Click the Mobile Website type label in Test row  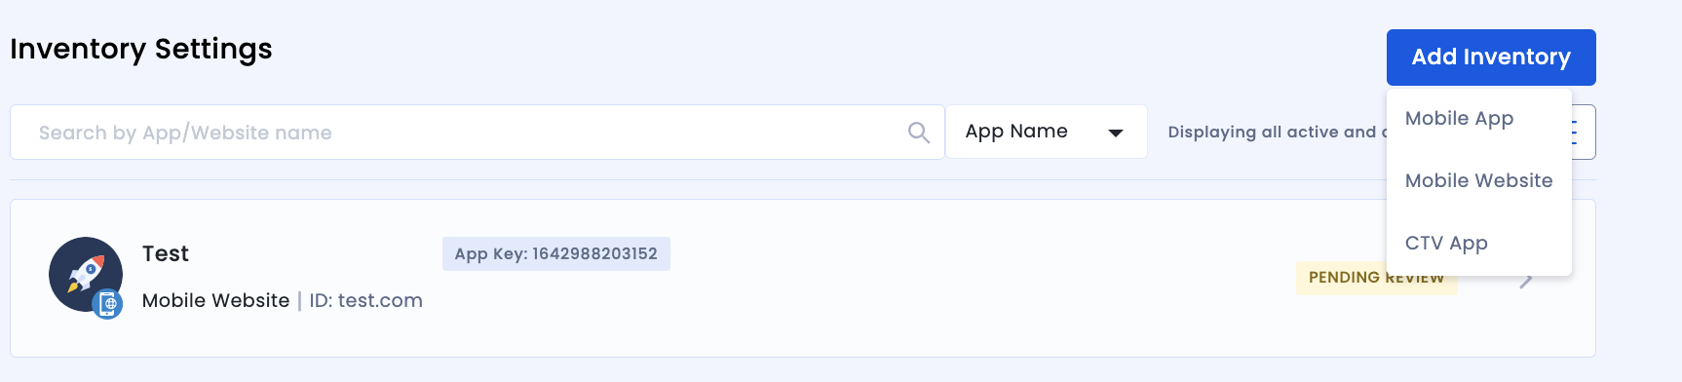216,301
